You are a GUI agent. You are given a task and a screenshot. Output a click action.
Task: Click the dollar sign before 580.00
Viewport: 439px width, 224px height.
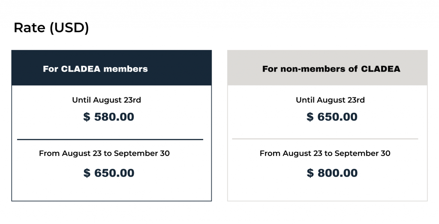click(87, 117)
